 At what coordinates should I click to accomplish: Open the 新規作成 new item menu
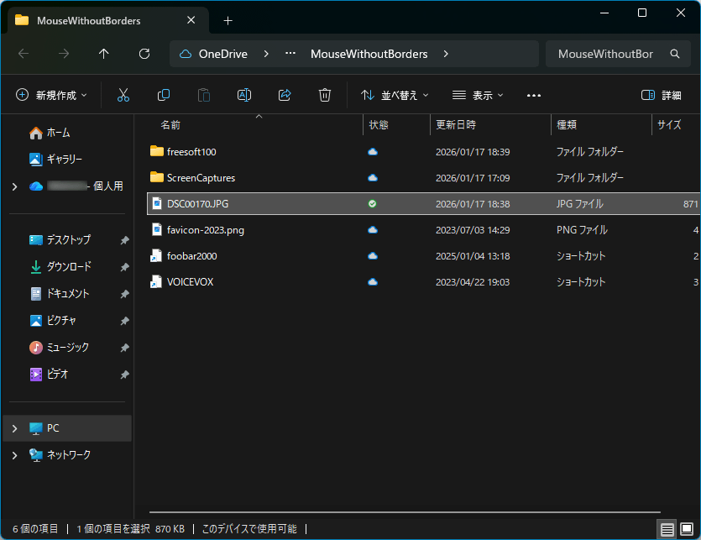click(52, 96)
